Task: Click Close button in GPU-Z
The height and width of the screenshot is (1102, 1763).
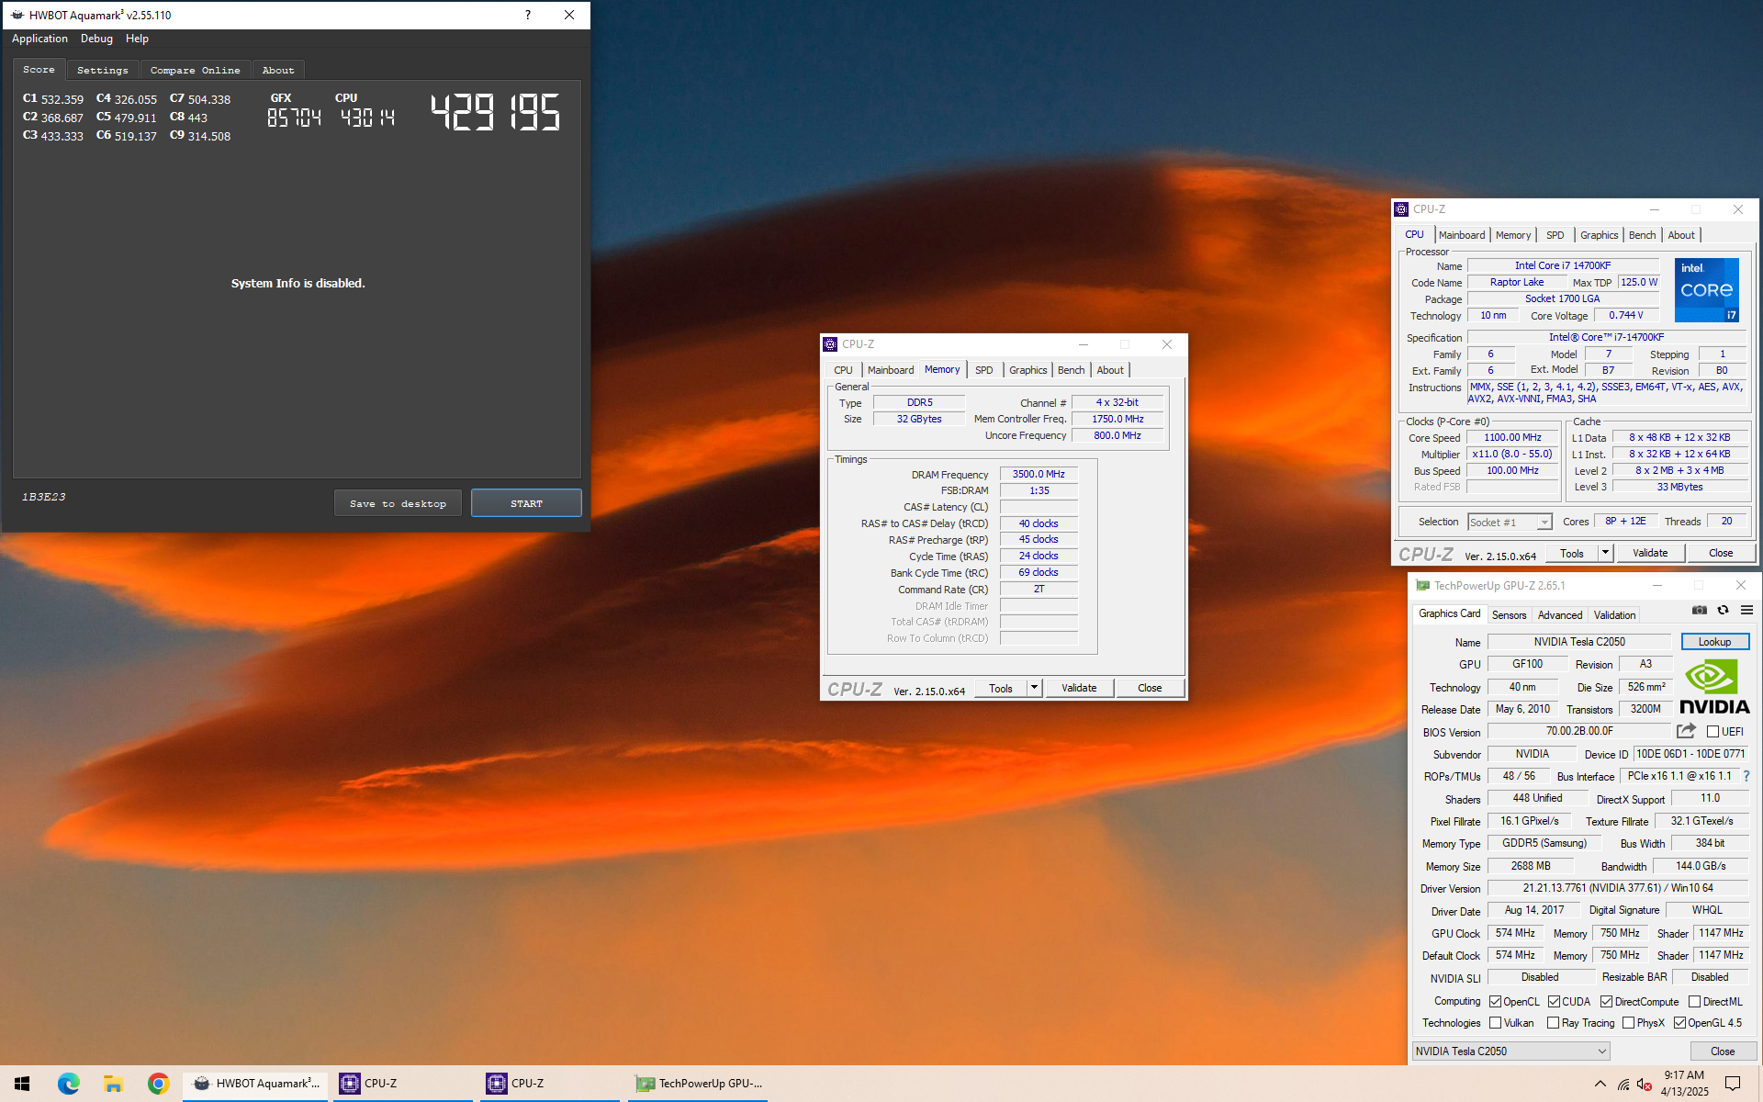Action: tap(1723, 1051)
